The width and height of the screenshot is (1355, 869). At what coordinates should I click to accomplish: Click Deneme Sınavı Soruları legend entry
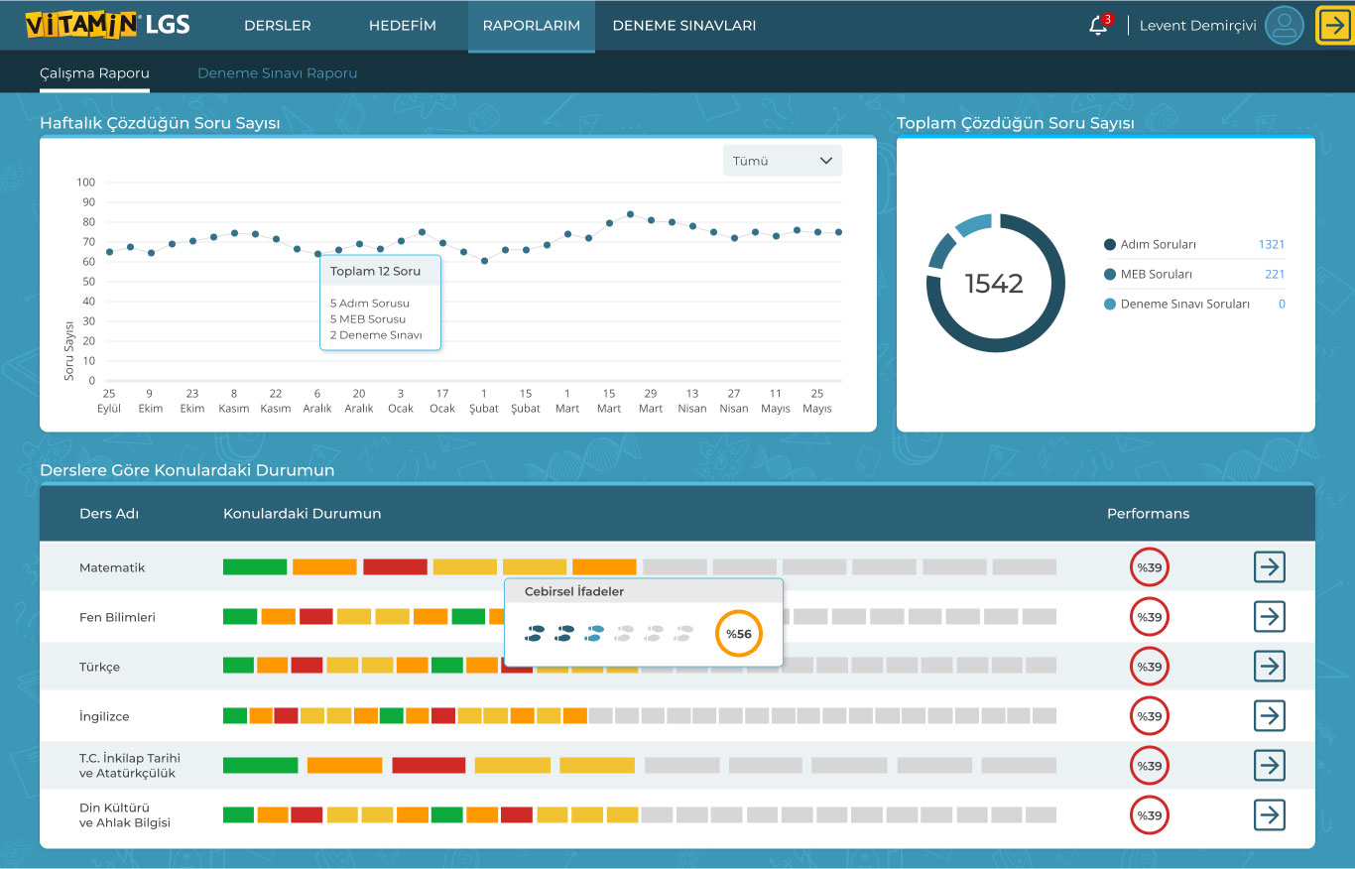tap(1177, 304)
